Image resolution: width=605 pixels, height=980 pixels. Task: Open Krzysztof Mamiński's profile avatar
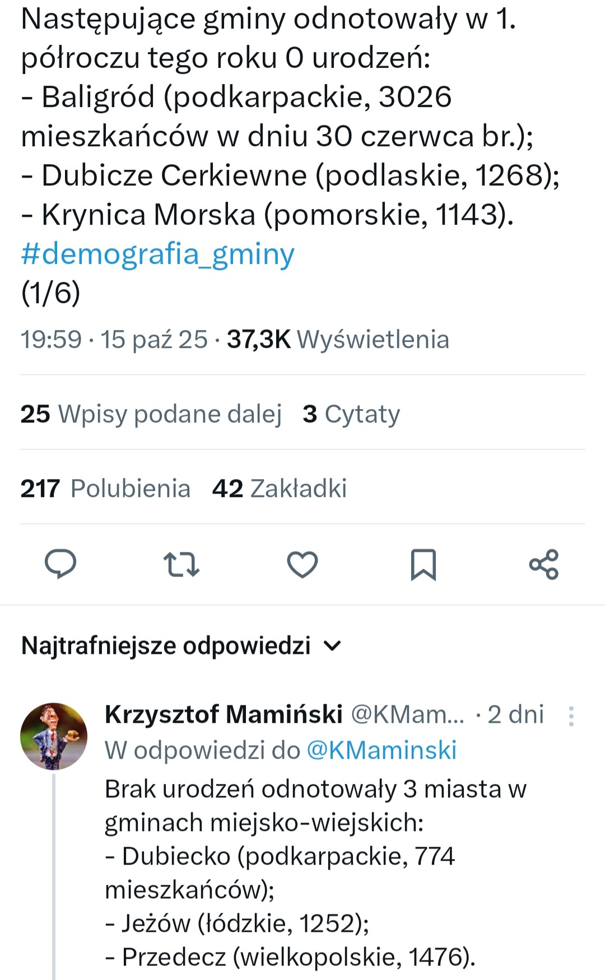(54, 736)
